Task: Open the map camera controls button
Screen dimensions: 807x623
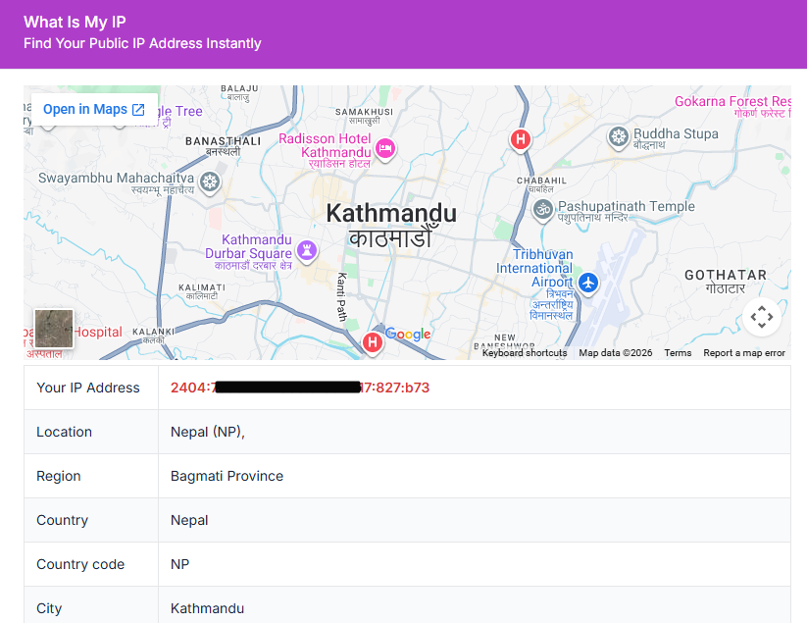Action: click(x=762, y=317)
